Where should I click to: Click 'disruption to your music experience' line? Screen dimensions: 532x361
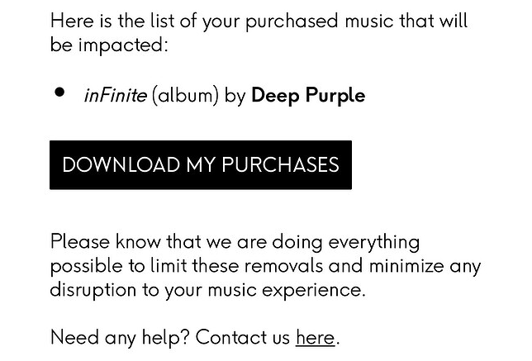tap(207, 291)
